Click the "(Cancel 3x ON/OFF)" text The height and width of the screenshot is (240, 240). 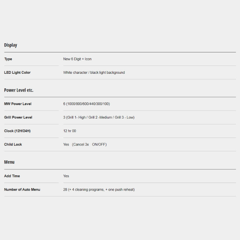coord(89,145)
